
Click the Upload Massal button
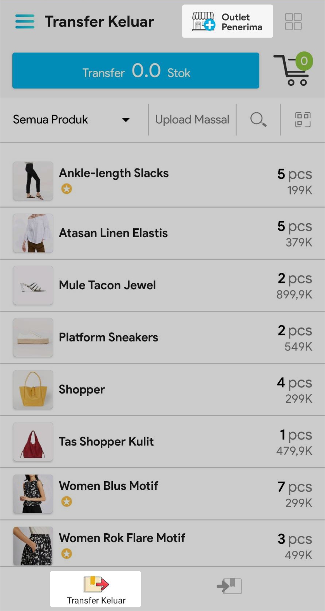[x=192, y=120]
